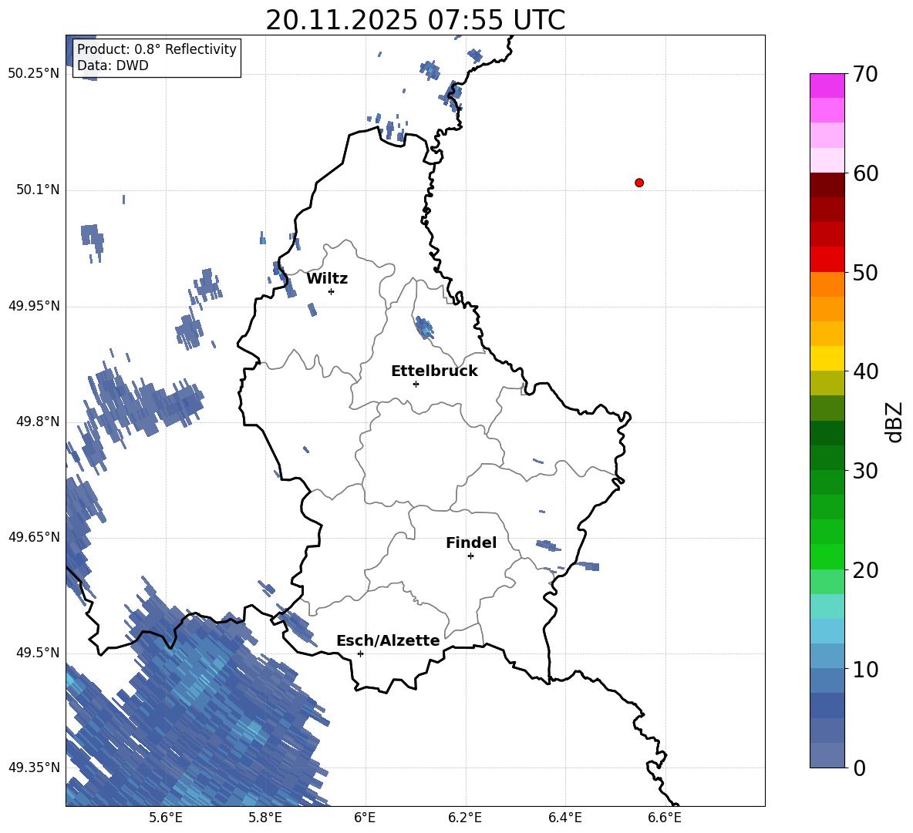Click the 49.5°N latitude label
The image size is (913, 833).
click(39, 652)
